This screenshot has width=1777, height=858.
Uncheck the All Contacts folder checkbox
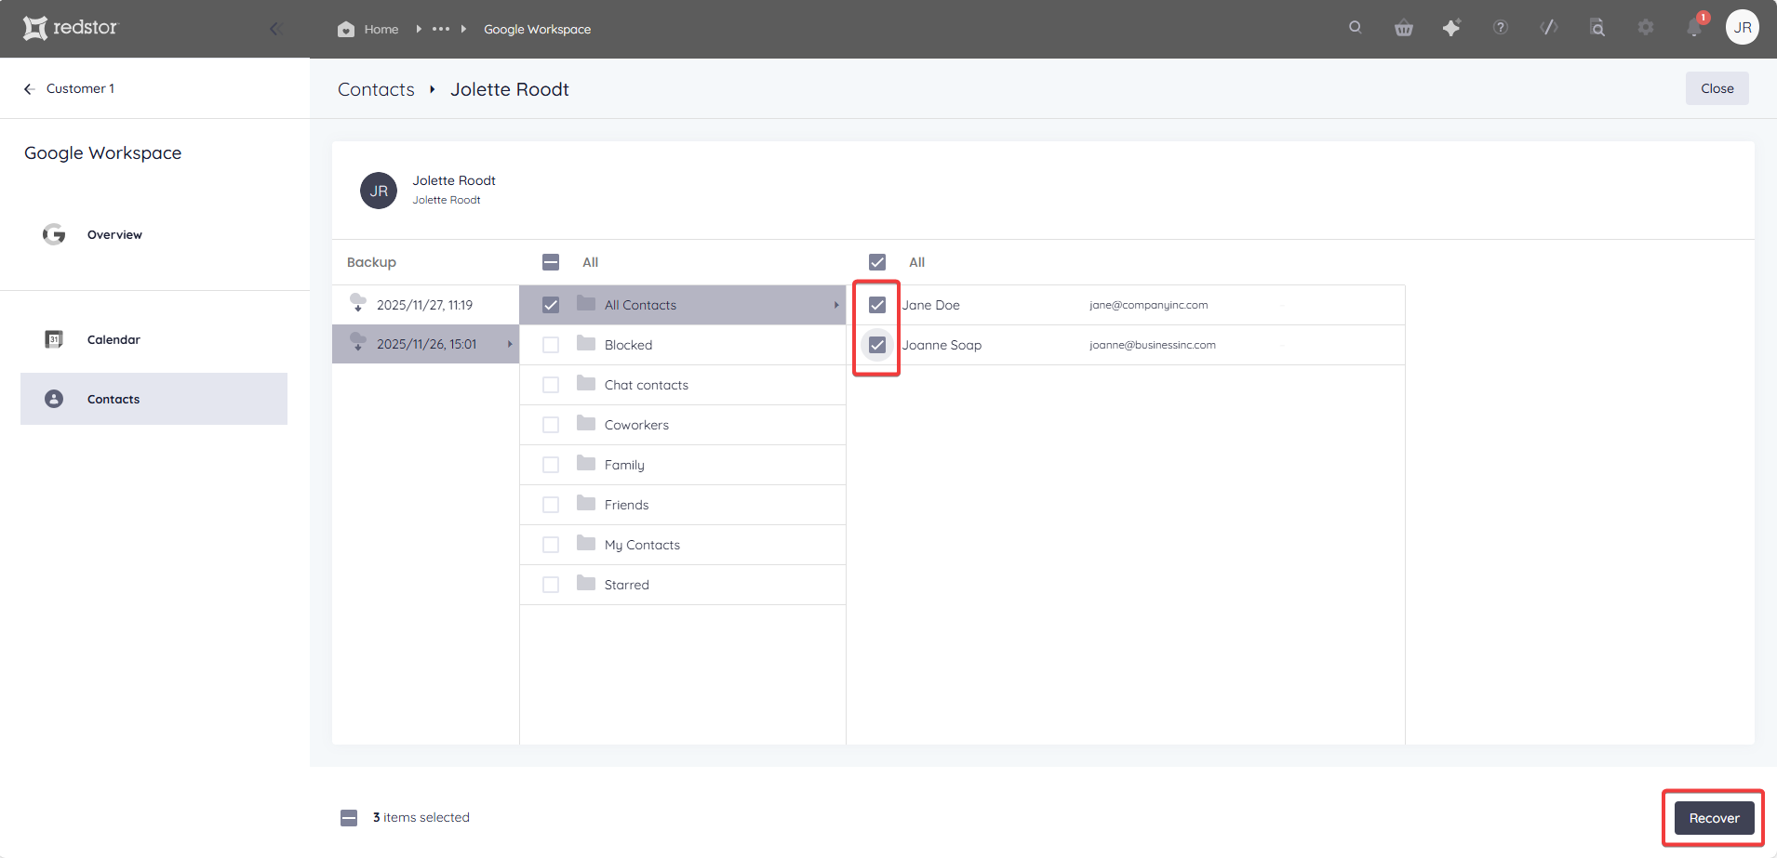click(x=551, y=305)
